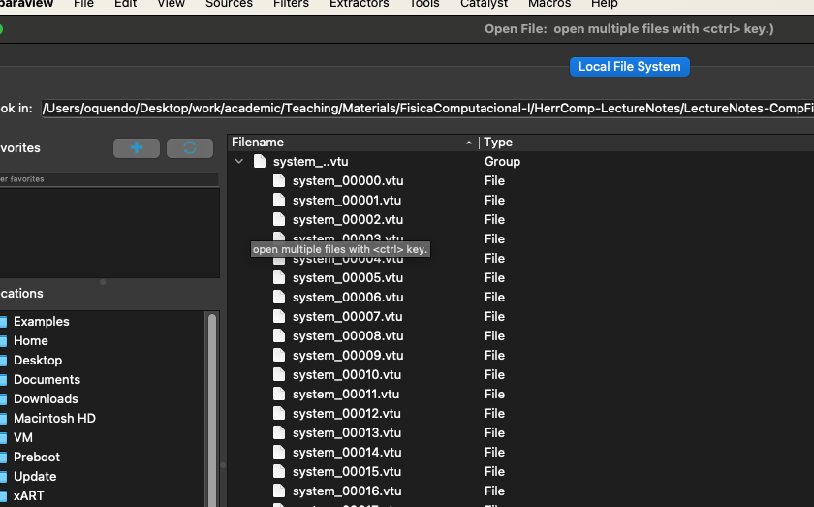Sort by the Filename column header
Screen dimensions: 814x507
349,143
